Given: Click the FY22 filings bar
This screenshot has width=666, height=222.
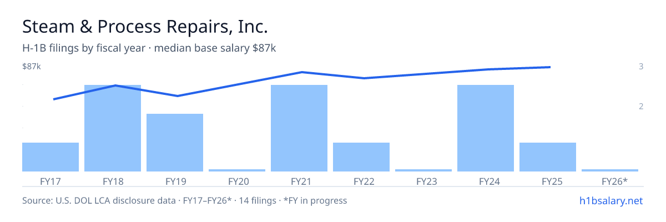Looking at the screenshot, I should coord(361,157).
